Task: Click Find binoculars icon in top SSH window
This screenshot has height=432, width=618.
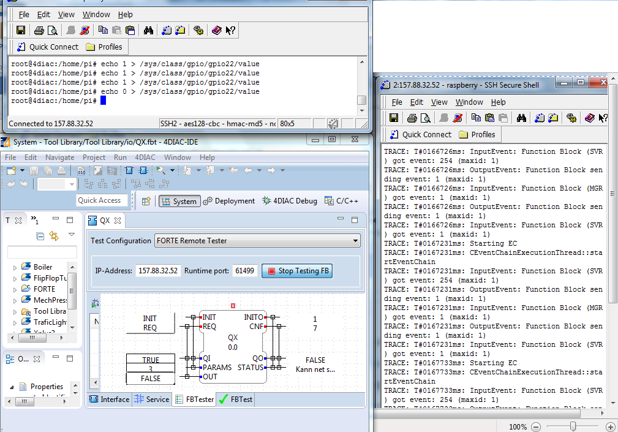Action: [x=148, y=31]
